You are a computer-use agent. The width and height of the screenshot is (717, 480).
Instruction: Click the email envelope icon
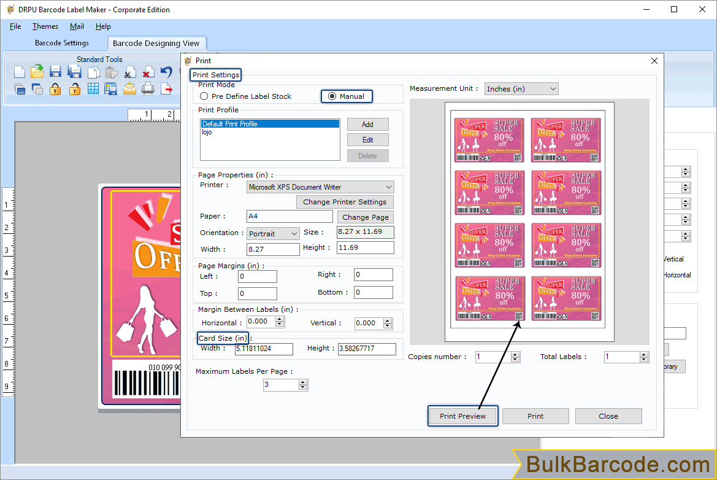129,89
